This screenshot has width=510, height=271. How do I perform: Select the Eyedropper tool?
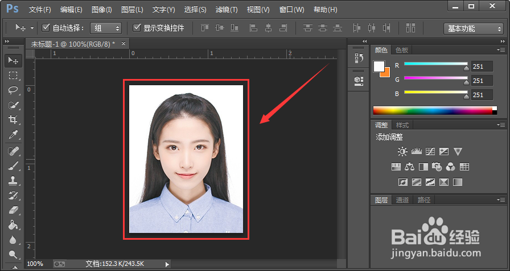(x=13, y=135)
